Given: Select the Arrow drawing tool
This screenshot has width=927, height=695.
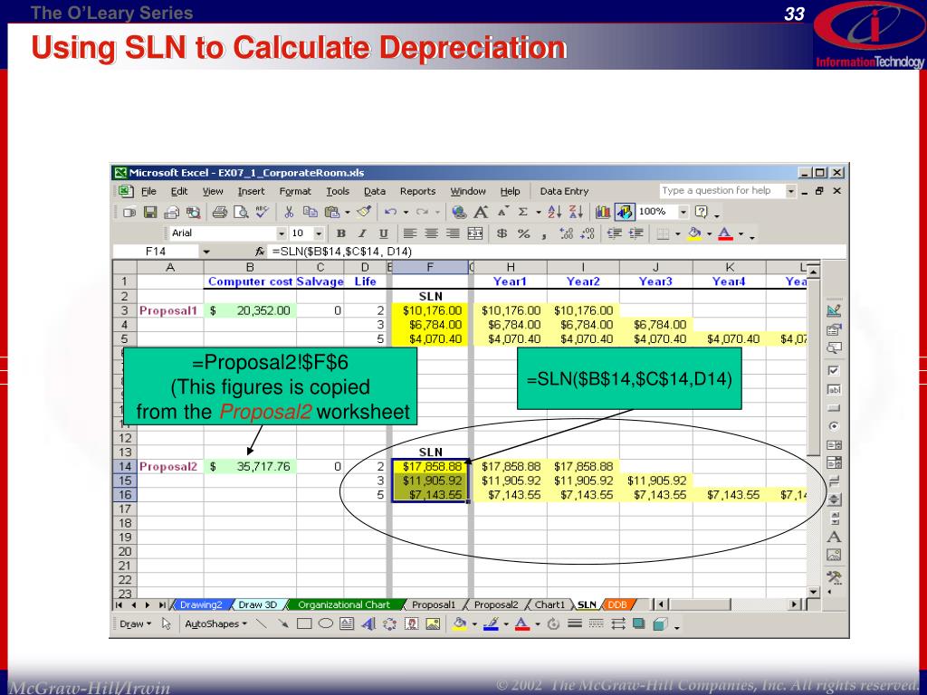Looking at the screenshot, I should coord(282,624).
